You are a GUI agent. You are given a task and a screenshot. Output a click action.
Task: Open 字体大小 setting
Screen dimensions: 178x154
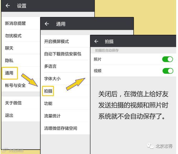pos(65,78)
